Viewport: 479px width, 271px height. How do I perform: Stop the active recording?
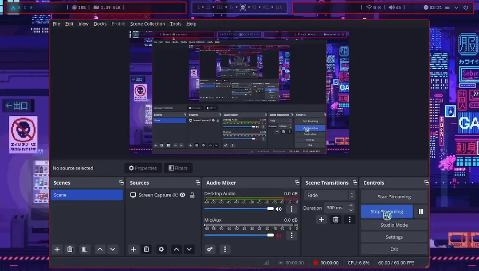tap(386, 212)
